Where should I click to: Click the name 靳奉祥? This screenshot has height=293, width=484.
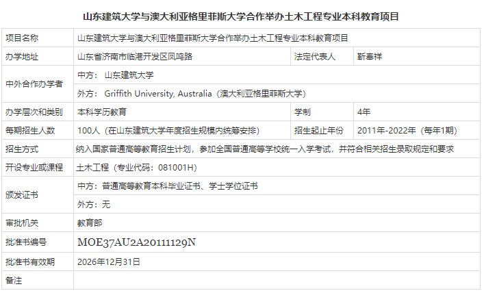[370, 57]
